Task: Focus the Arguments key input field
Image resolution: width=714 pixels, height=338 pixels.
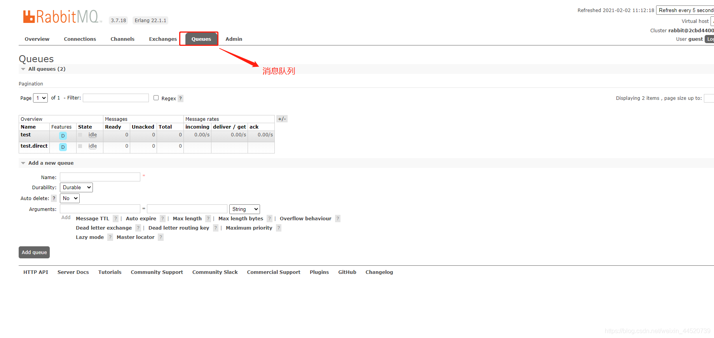Action: 100,209
